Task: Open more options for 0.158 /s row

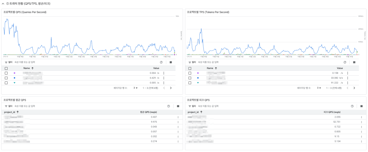Action: pos(348,73)
